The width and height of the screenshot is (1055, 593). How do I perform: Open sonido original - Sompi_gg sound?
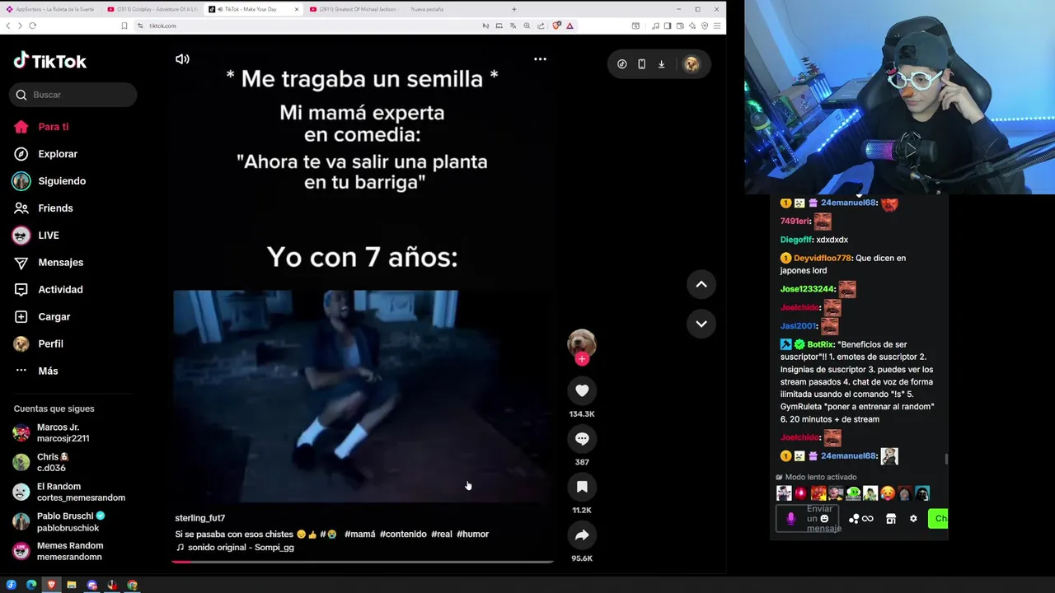click(235, 547)
